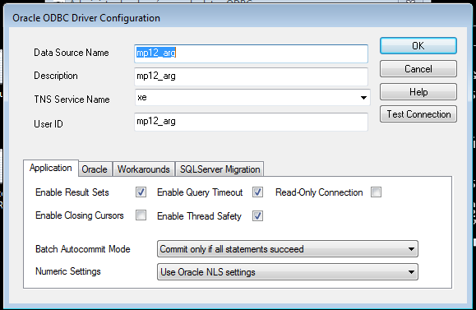476x310 pixels.
Task: Focus the Data Source Name field
Action: coord(251,53)
